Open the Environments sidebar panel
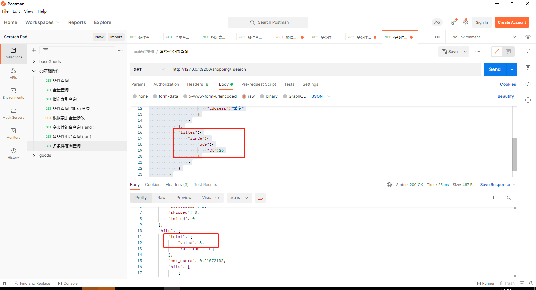The width and height of the screenshot is (536, 290). [x=13, y=94]
